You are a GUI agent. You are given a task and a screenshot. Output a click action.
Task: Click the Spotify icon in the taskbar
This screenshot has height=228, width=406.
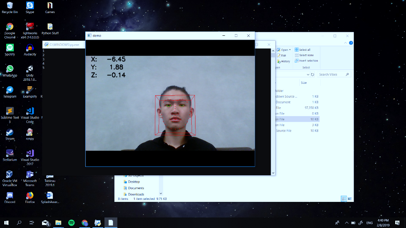(71, 223)
